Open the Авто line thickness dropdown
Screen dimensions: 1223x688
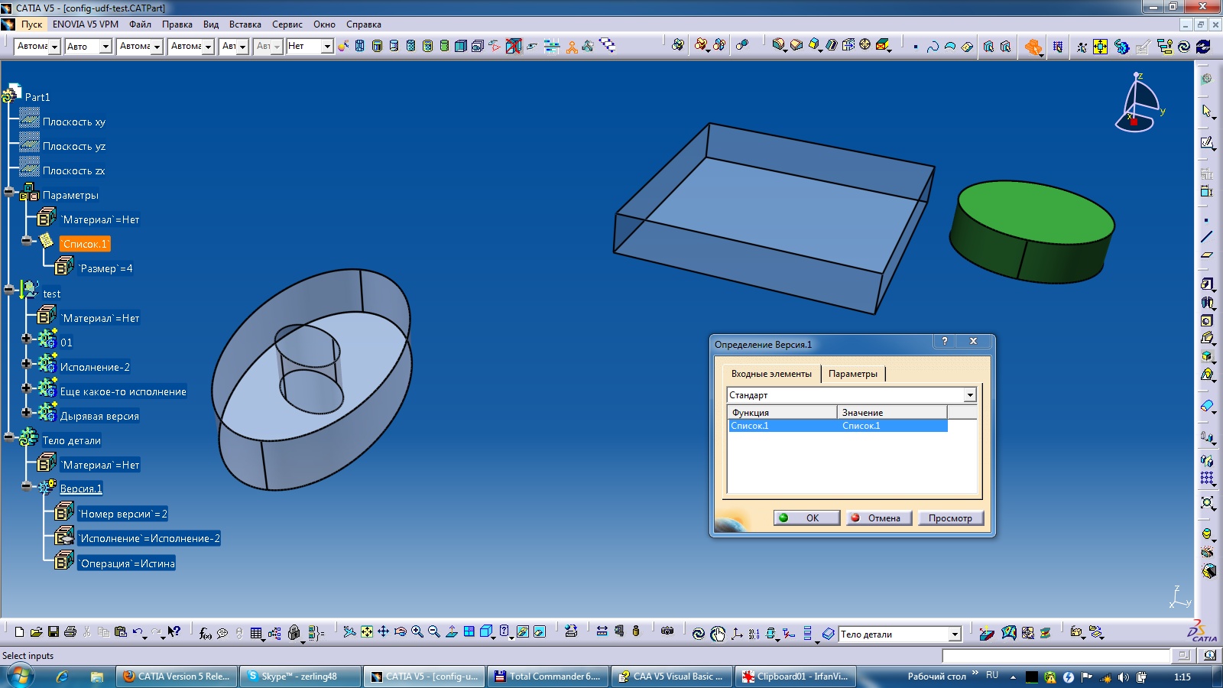click(x=105, y=47)
